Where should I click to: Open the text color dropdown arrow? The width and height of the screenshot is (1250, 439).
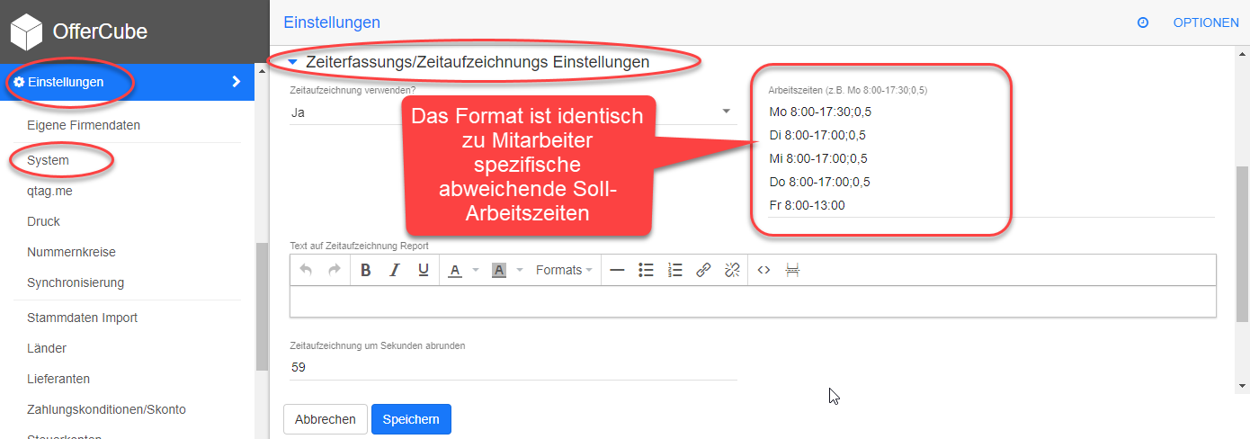(476, 270)
